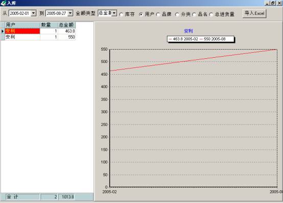Choose the 品名 radio option
The image size is (283, 203).
point(194,14)
